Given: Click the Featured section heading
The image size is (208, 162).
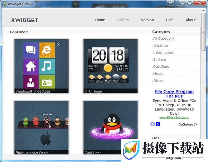Looking at the screenshot, I should 19,32.
